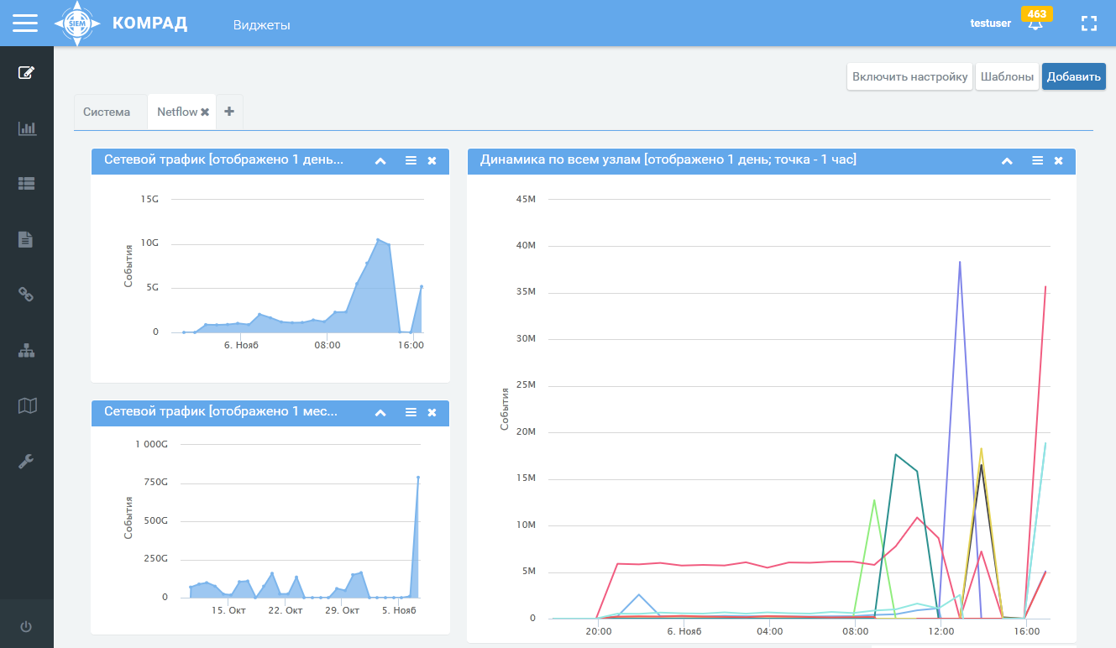The width and height of the screenshot is (1116, 648).
Task: Click the Добавить button
Action: (1074, 76)
